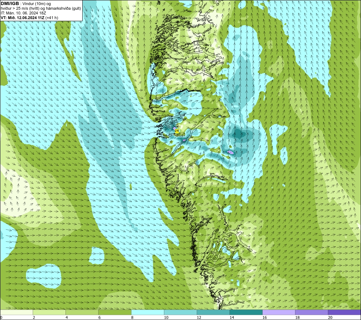Click the 'IT: Mán. 10. 06. 2024 18Z' line
This screenshot has width=361, height=320.
[x=23, y=13]
